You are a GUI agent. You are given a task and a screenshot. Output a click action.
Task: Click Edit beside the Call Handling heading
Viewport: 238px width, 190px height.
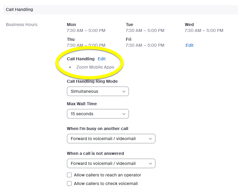(101, 59)
